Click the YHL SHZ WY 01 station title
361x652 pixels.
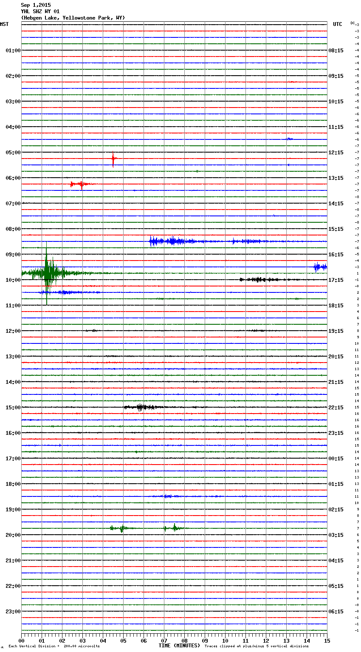pyautogui.click(x=40, y=11)
